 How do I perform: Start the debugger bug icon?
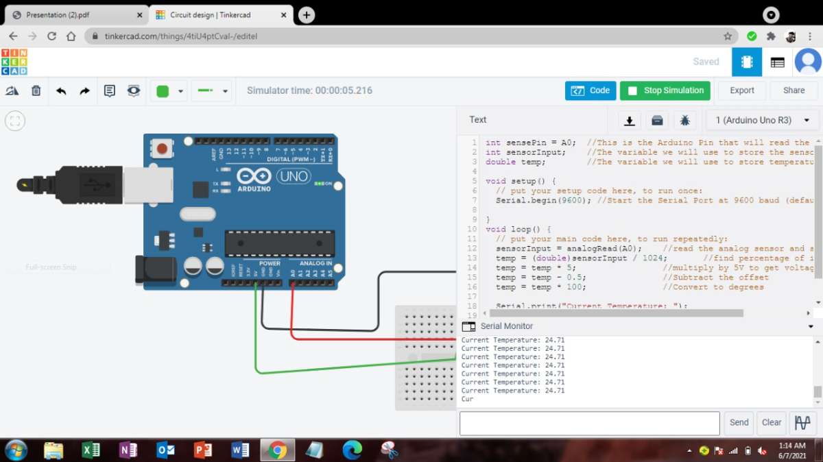pos(684,121)
